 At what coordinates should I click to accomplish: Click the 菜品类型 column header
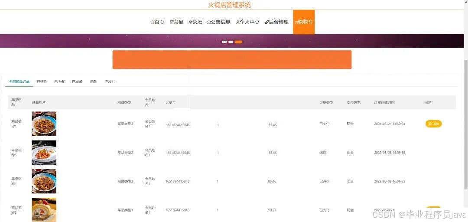pos(124,102)
